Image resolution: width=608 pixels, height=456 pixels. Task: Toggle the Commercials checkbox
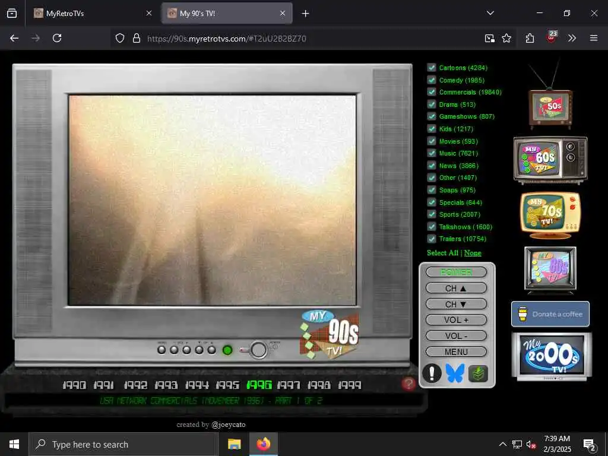pyautogui.click(x=432, y=92)
